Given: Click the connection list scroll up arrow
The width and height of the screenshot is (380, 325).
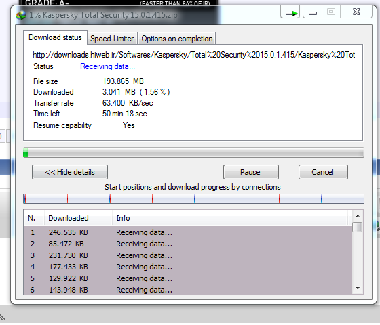Looking at the screenshot, I should click(358, 216).
